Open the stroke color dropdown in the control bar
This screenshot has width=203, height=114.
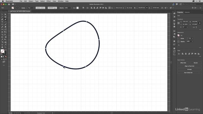coord(19,8)
